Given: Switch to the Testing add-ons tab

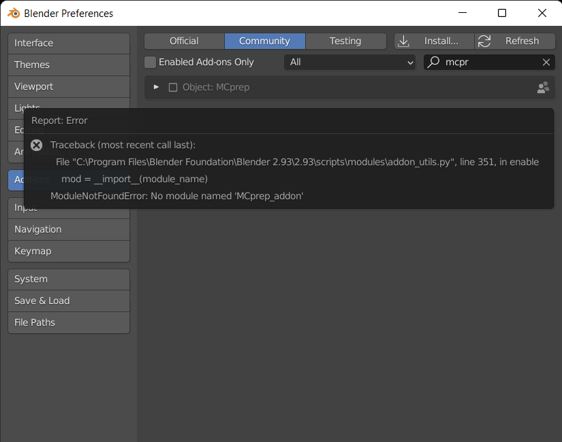Looking at the screenshot, I should point(345,41).
